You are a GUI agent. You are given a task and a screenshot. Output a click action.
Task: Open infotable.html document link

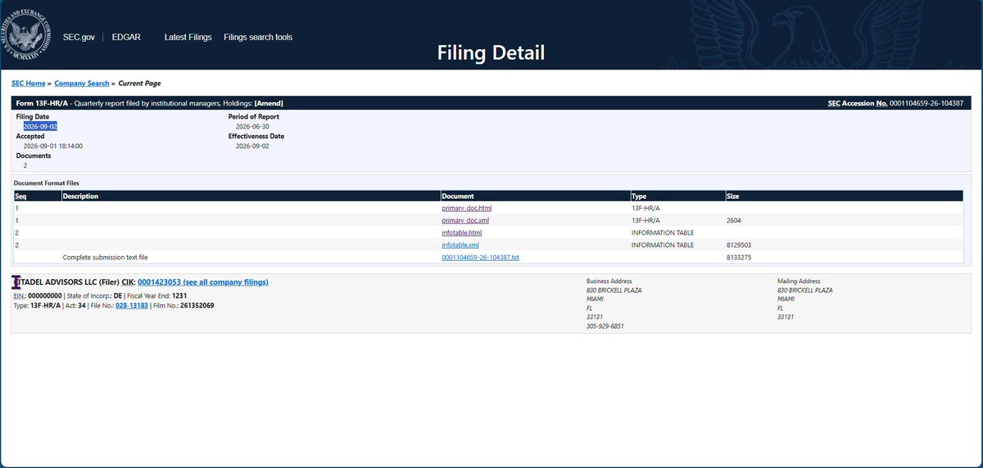[462, 233]
